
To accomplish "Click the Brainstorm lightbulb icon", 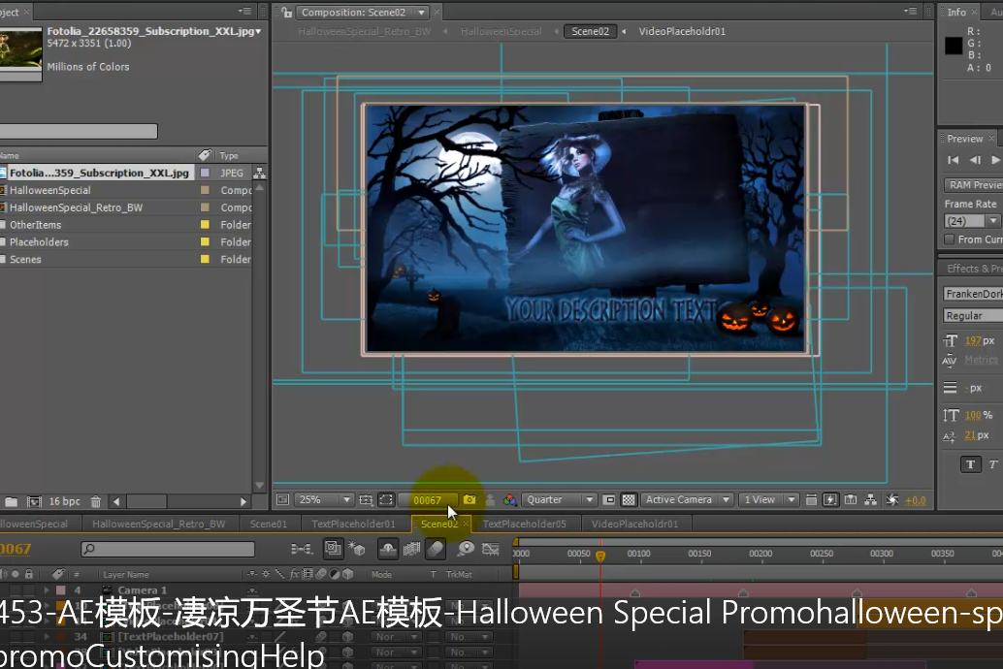I will pos(467,548).
